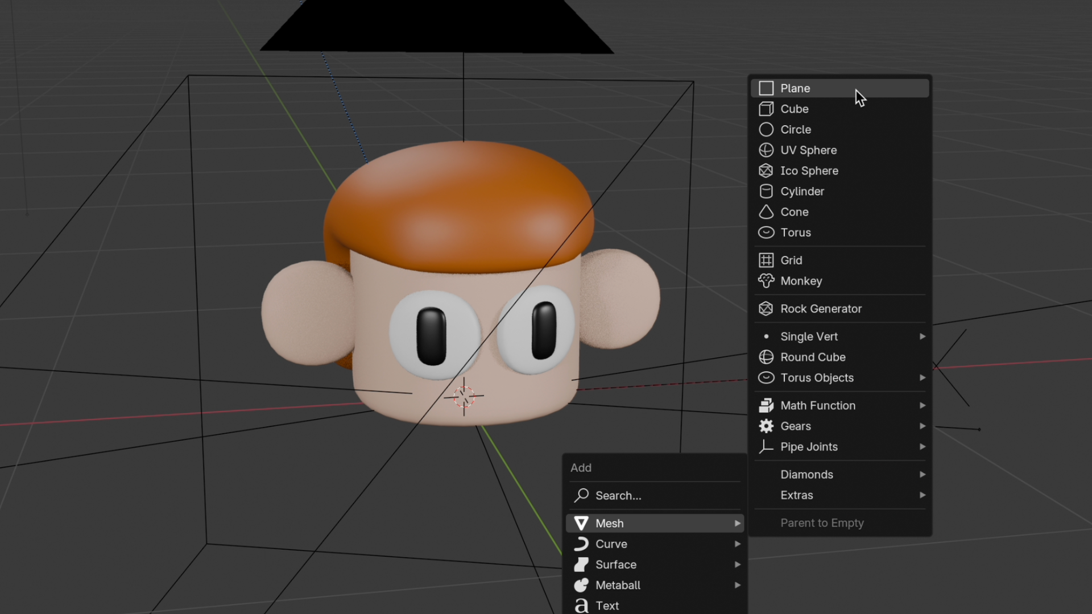The height and width of the screenshot is (614, 1092).
Task: Select Monkey in the mesh menu
Action: [840, 281]
